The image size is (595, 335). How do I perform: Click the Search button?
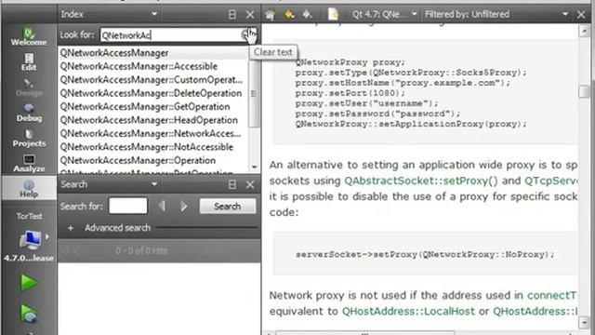[228, 207]
